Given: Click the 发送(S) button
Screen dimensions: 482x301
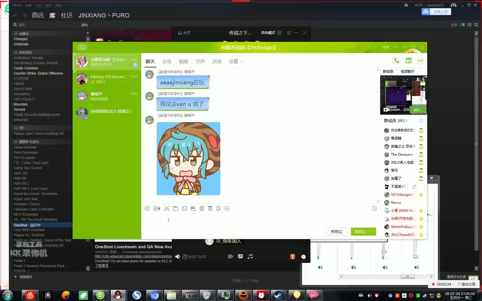Looking at the screenshot, I should click(360, 232).
